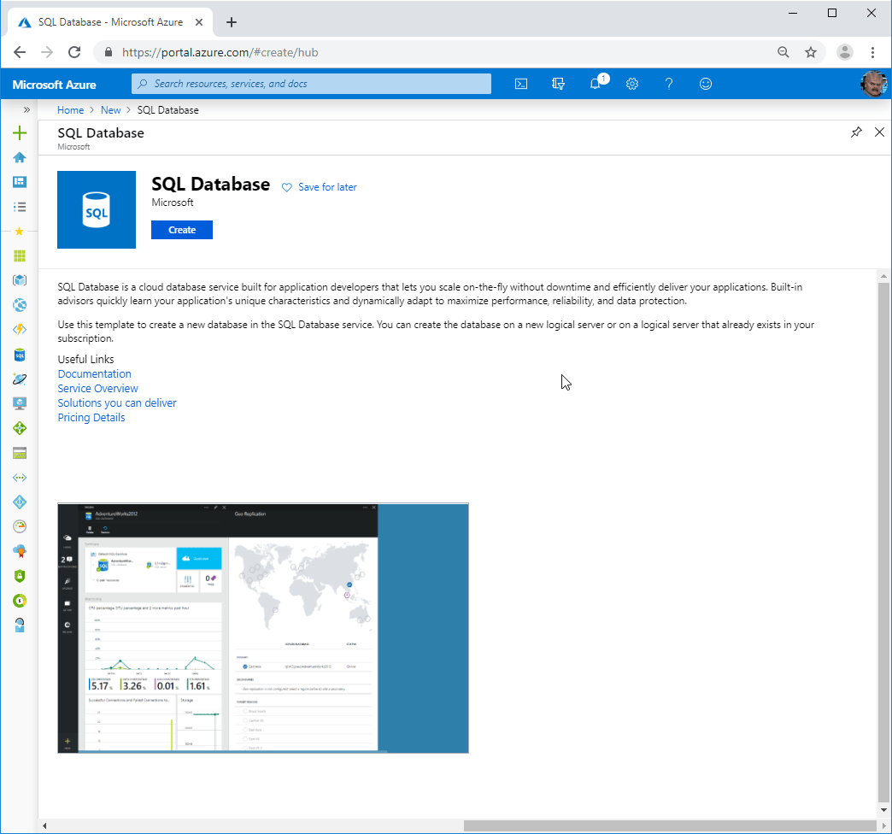Click the large SQL Database tile image
892x834 pixels.
[97, 209]
